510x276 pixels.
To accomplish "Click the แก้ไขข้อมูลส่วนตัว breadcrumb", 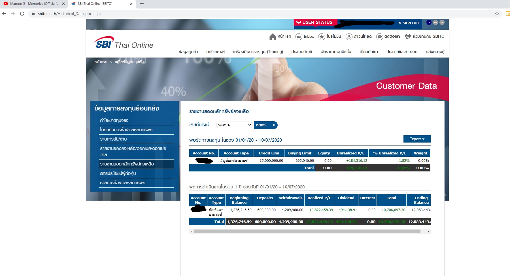I will pos(129,62).
